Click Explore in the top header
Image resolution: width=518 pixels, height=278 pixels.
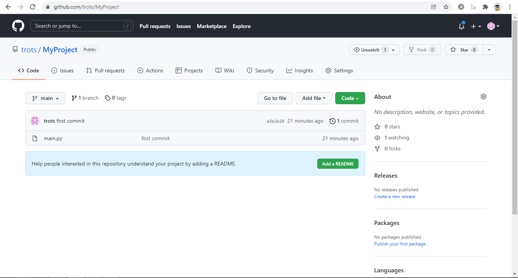pyautogui.click(x=242, y=26)
